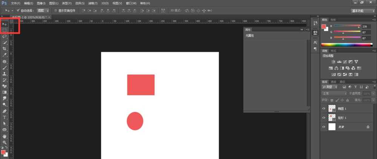Viewport: 377px width, 159px height.
Task: Switch to the 通道 tab
Action: coord(333,82)
